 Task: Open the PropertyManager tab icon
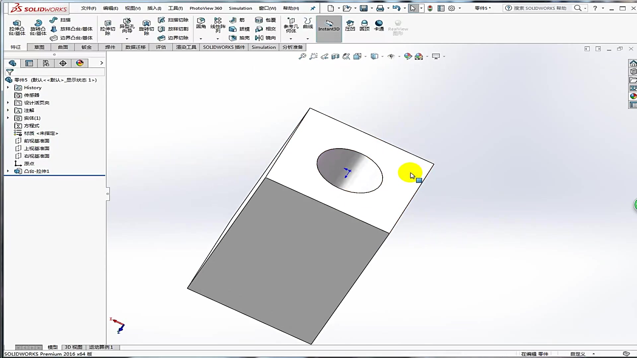click(x=29, y=63)
